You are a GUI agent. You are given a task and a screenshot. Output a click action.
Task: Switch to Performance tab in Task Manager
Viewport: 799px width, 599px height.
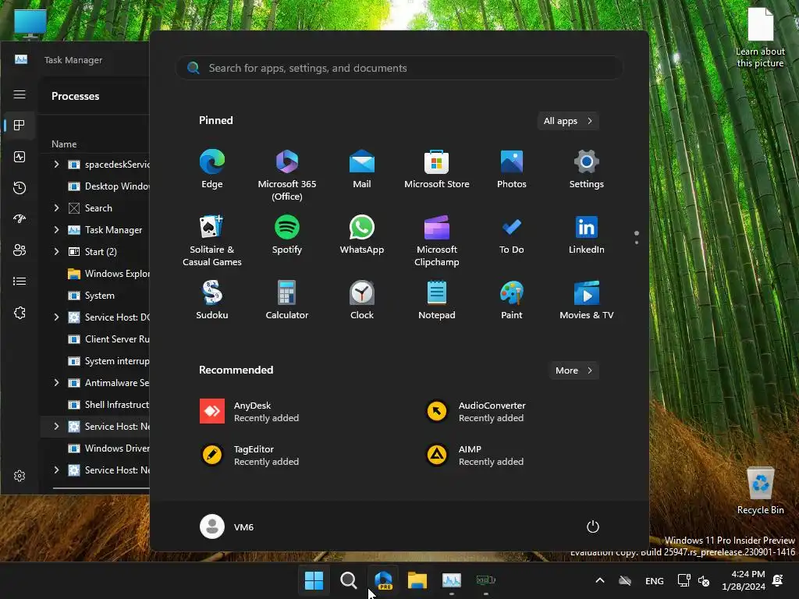(20, 157)
